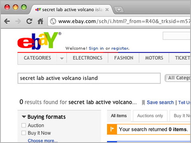
Task: Click the browser back arrow
Action: 7,21
